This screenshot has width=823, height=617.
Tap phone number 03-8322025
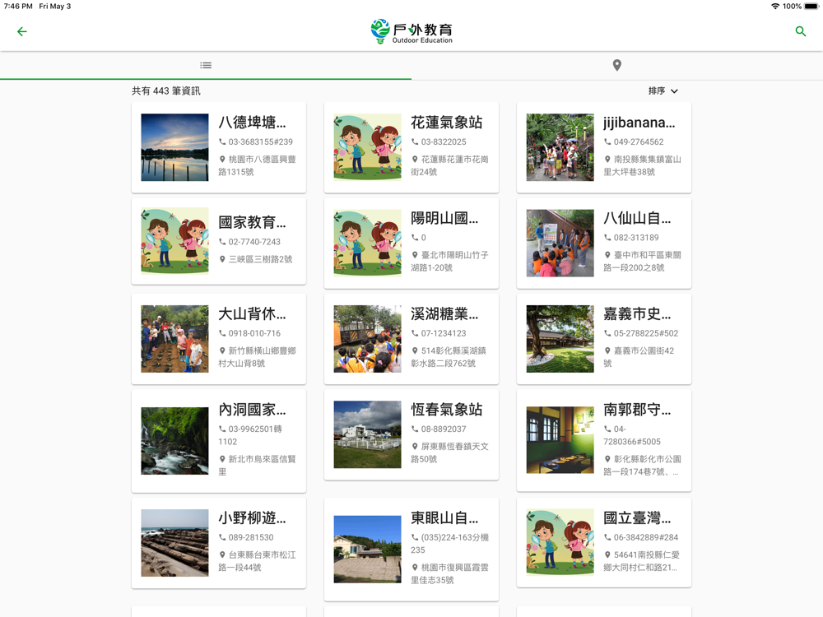click(x=444, y=141)
